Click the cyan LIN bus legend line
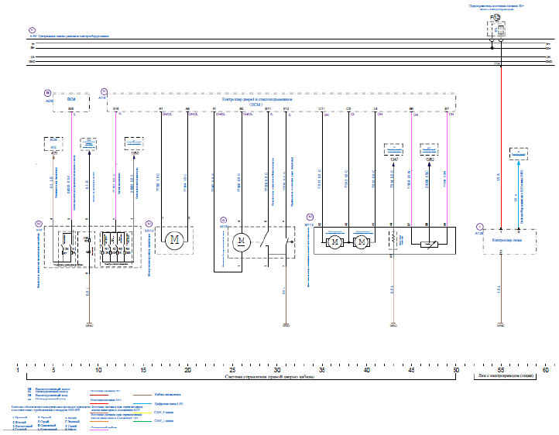 [x=142, y=404]
